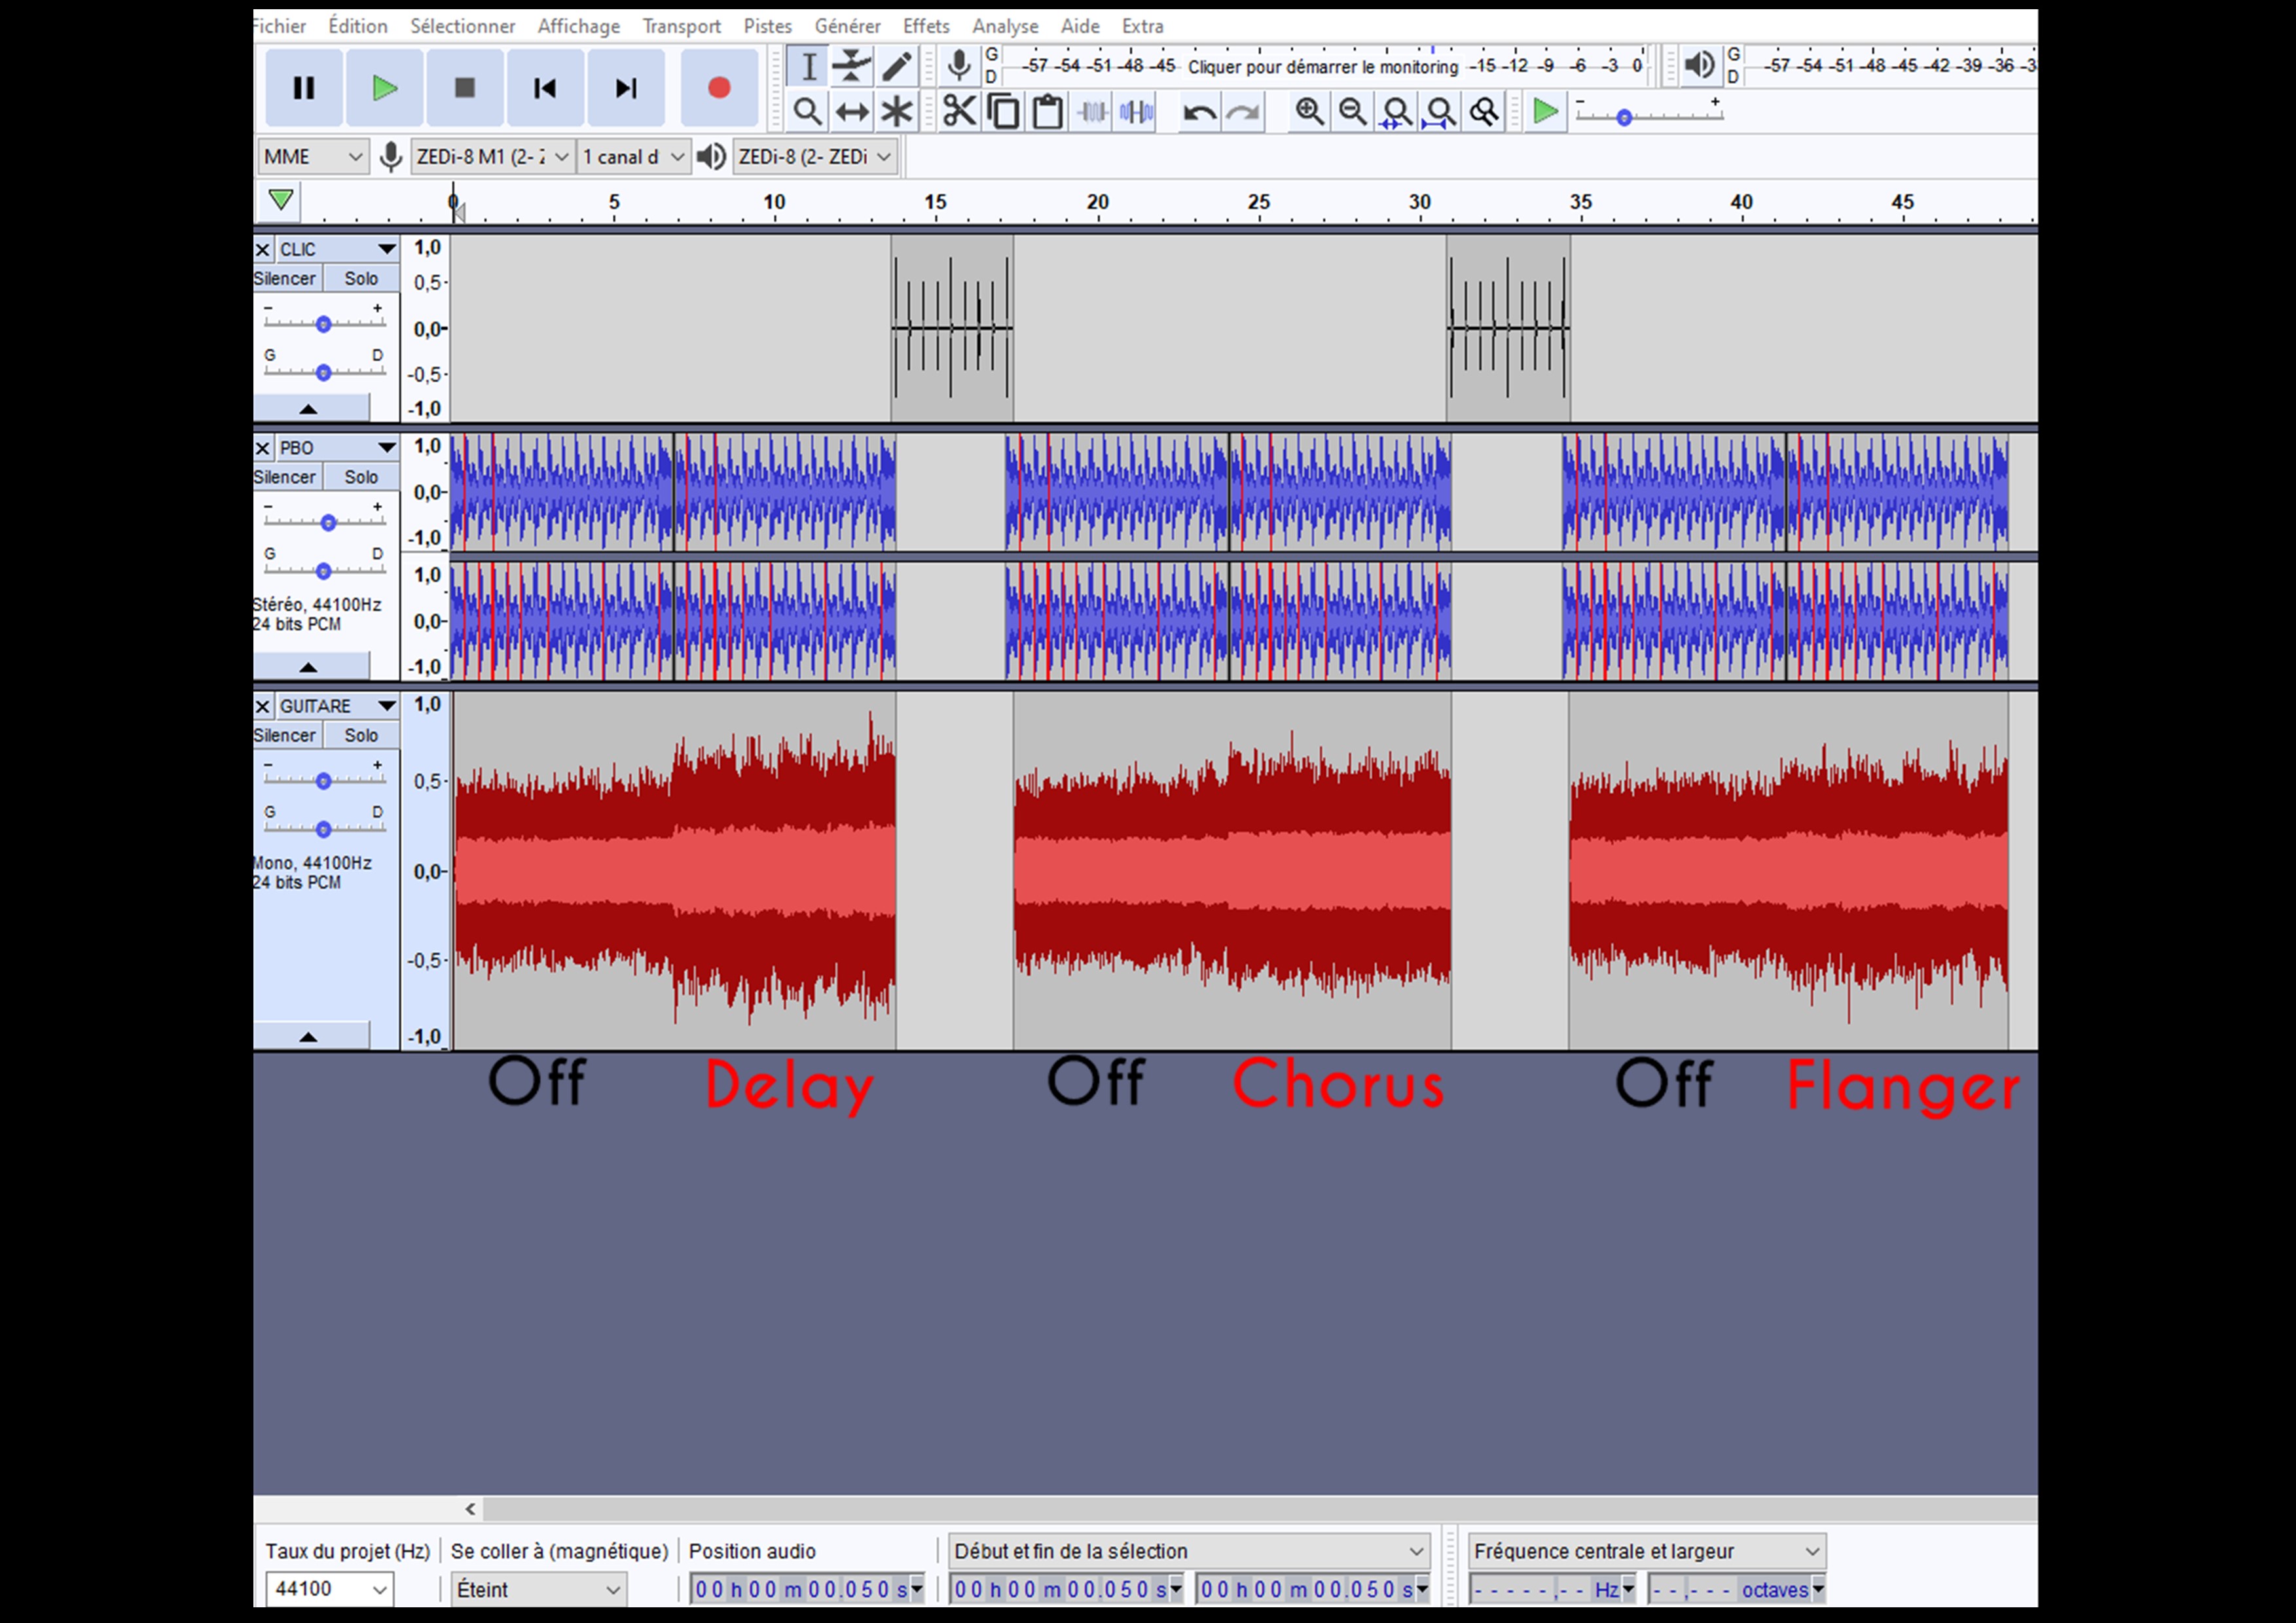
Task: Select the Draw pencil tool
Action: click(x=897, y=67)
